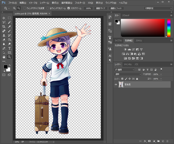Open the File menu
This screenshot has height=144, width=174.
pos(13,3)
